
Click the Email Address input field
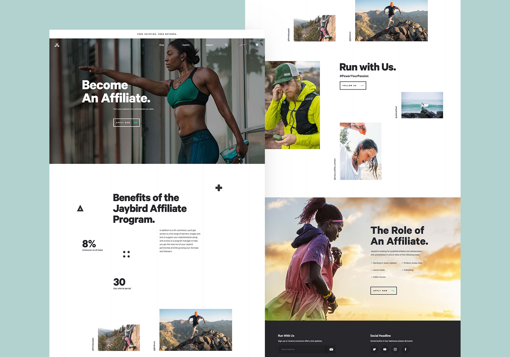click(302, 349)
